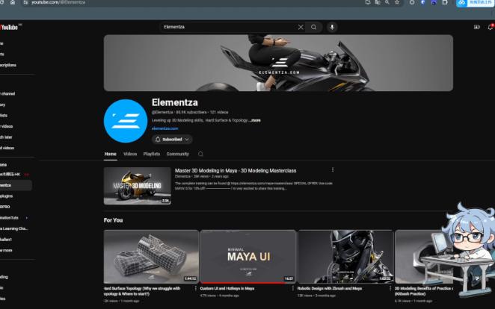This screenshot has height=309, width=495.
Task: Open Playlists in the sidebar
Action: click(4, 116)
